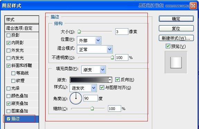Click the 缩放 scale value field
The image size is (199, 129).
(115, 109)
